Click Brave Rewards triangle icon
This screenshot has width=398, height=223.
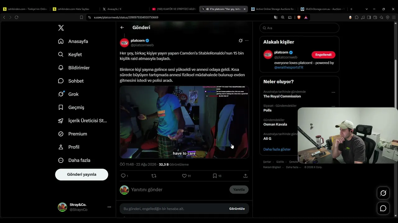pos(306,17)
